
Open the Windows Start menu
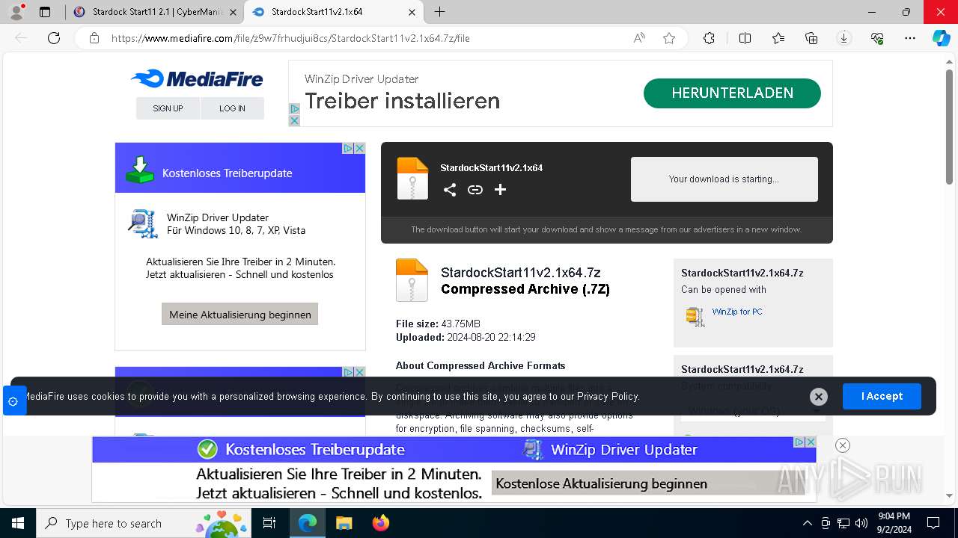coord(18,523)
